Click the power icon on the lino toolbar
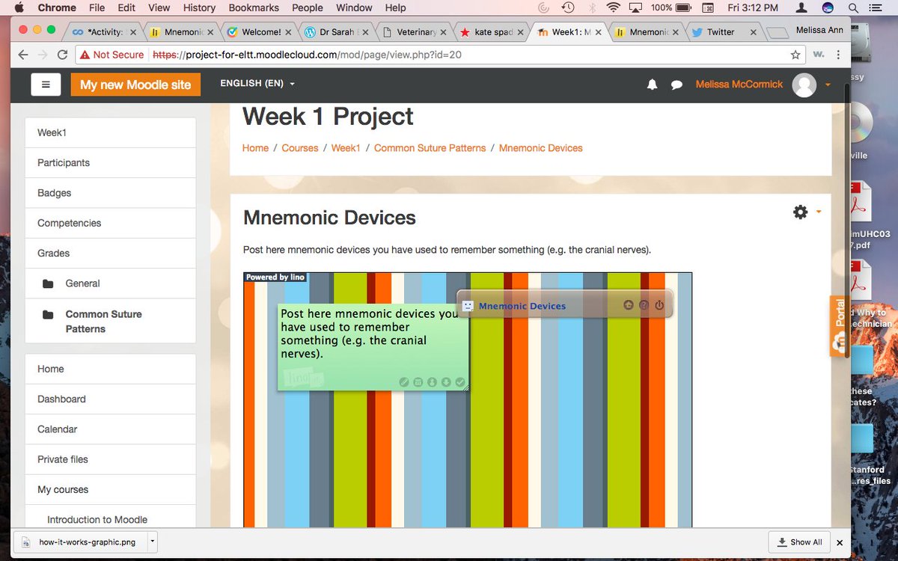The height and width of the screenshot is (561, 898). point(659,305)
